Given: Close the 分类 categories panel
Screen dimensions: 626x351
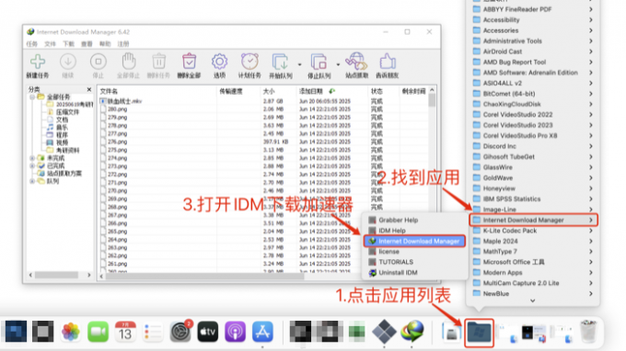Looking at the screenshot, I should point(89,89).
